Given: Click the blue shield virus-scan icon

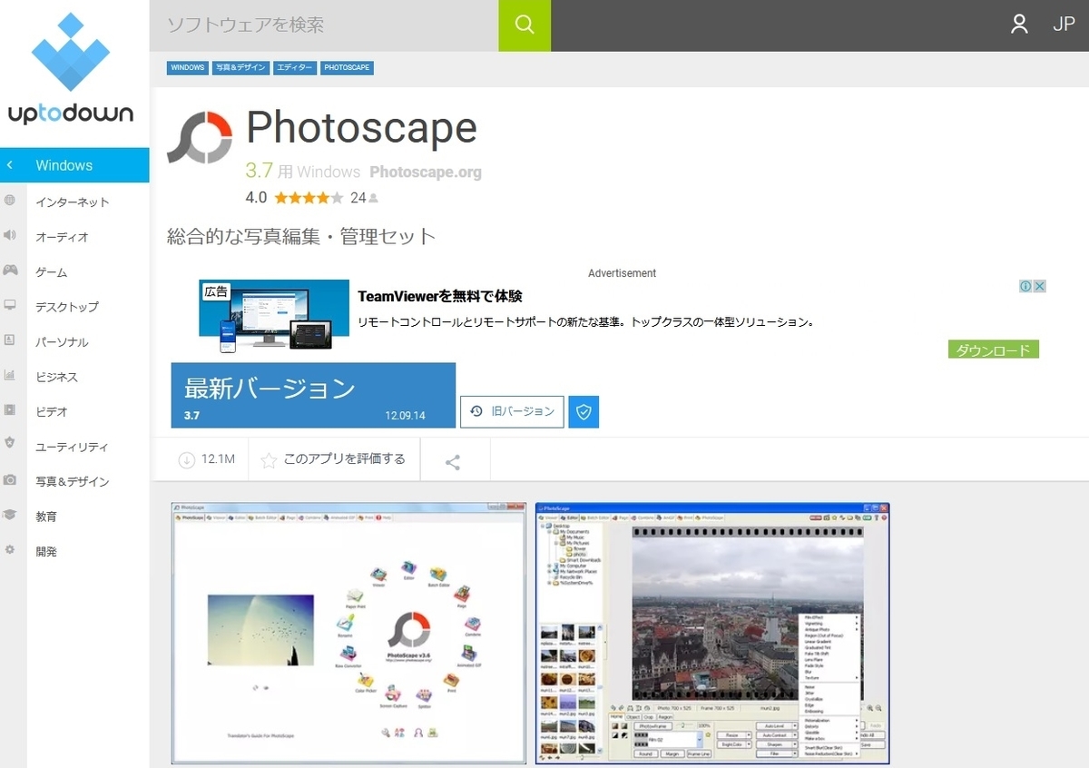Looking at the screenshot, I should coord(584,411).
